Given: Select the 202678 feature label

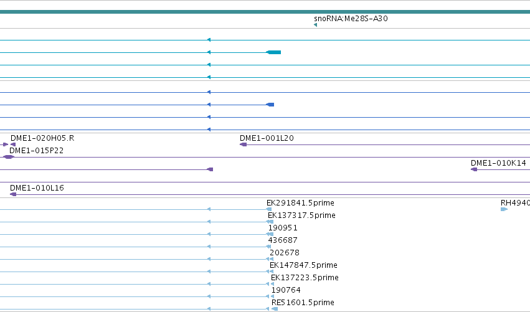Looking at the screenshot, I should (x=285, y=253).
